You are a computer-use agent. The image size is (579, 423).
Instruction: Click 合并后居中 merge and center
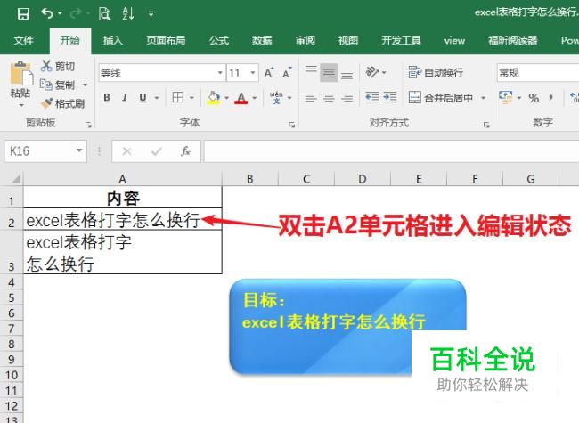(441, 98)
